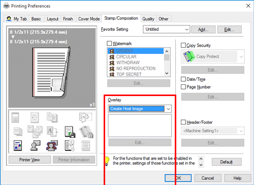
Task: Click the Printer Information button
Action: pos(74,160)
